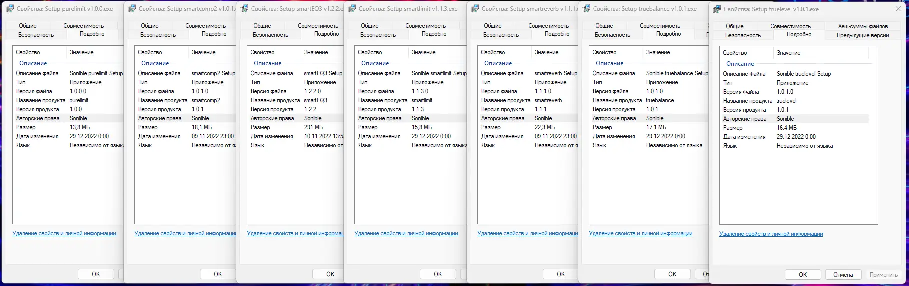
Task: Click Отмена in the truelevel properties window
Action: click(x=843, y=275)
